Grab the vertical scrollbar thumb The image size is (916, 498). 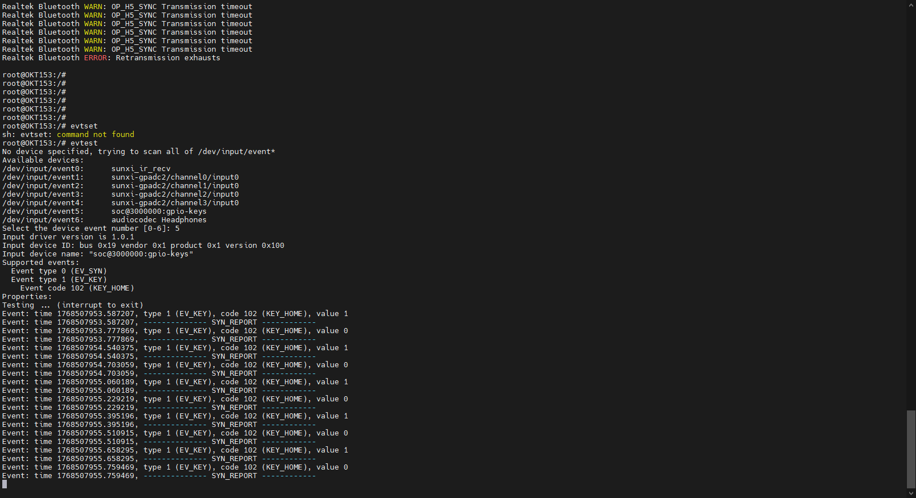click(911, 449)
